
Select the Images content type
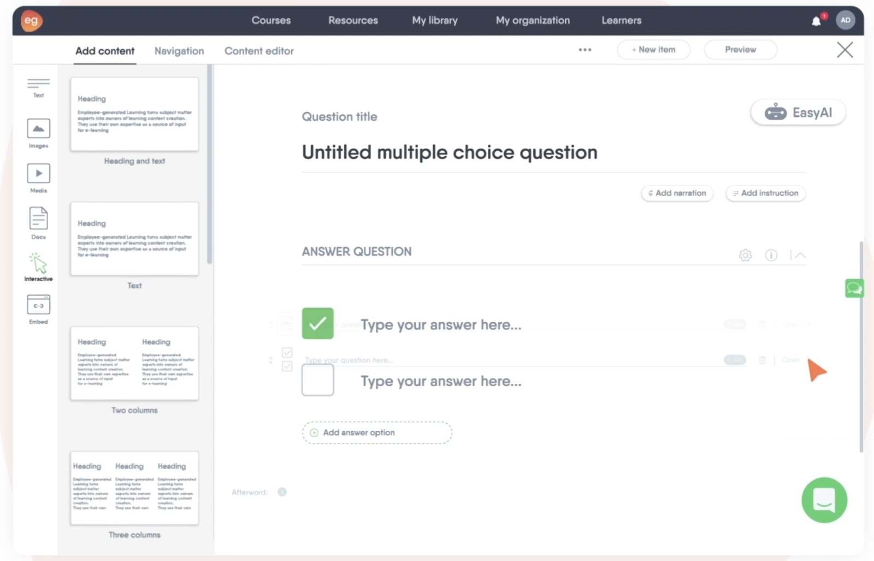click(x=38, y=133)
